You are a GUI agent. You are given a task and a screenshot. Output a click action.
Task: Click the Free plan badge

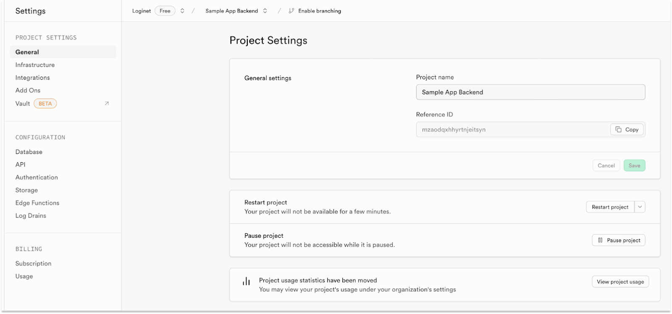165,11
